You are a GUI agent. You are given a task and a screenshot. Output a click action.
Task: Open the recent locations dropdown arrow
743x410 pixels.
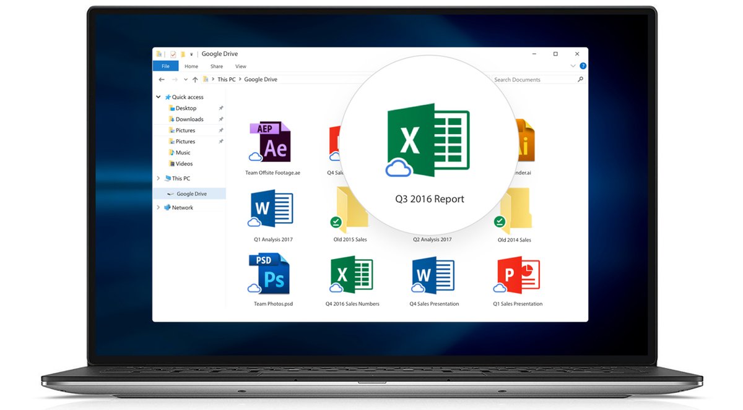pos(186,79)
